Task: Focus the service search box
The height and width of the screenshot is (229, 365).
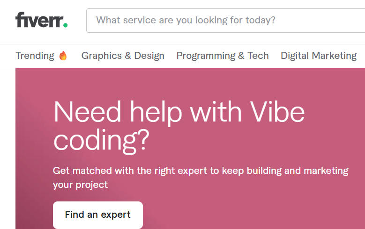Action: 225,21
